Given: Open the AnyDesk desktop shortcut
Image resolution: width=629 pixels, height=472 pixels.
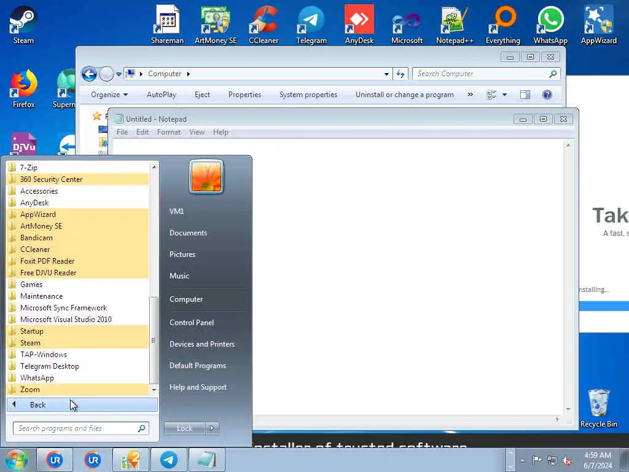Looking at the screenshot, I should (x=359, y=24).
